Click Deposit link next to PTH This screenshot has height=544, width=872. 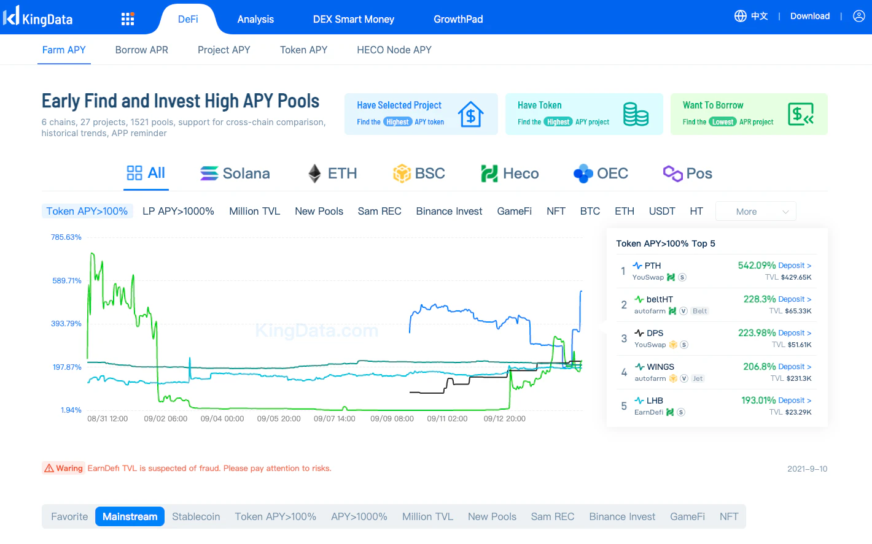pos(794,265)
